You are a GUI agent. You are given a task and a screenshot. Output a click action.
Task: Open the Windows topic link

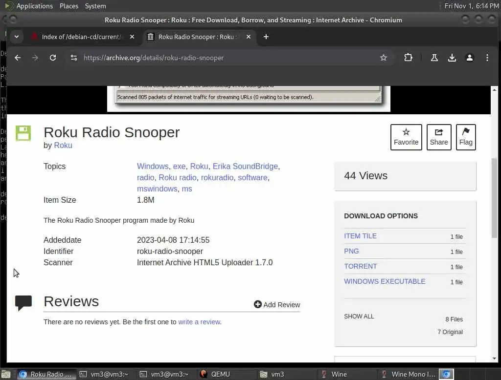(x=153, y=166)
